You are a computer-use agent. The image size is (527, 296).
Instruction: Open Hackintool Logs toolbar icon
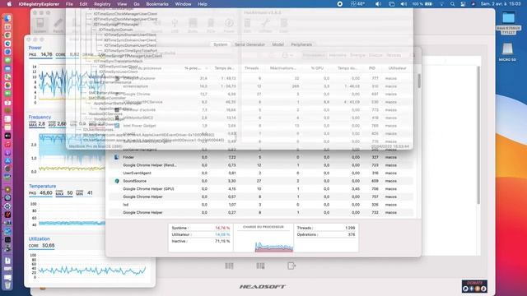tap(283, 25)
